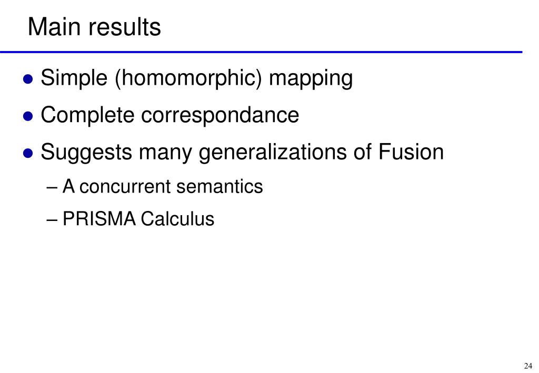Screen dimensions: 539x373
Task: Click the "Main results" slide title
Action: pos(94,27)
